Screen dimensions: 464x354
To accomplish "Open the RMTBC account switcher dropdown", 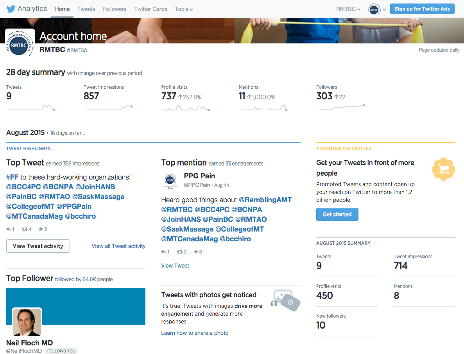I will (348, 9).
